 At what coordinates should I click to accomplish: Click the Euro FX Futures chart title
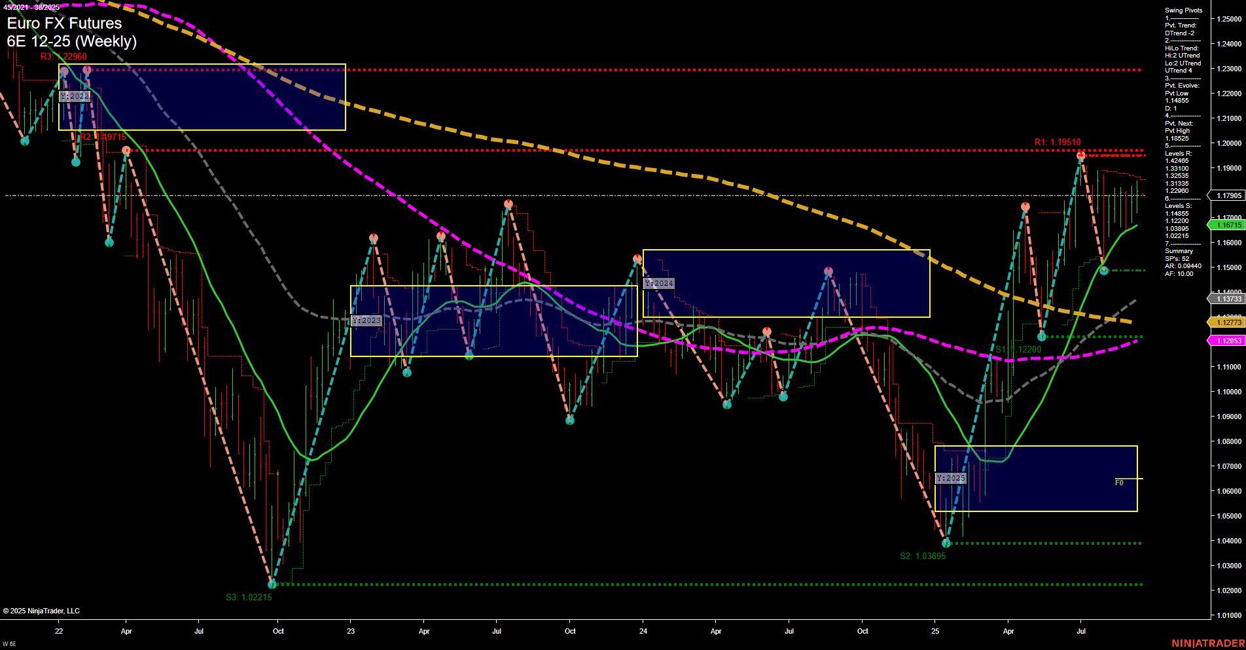(63, 23)
